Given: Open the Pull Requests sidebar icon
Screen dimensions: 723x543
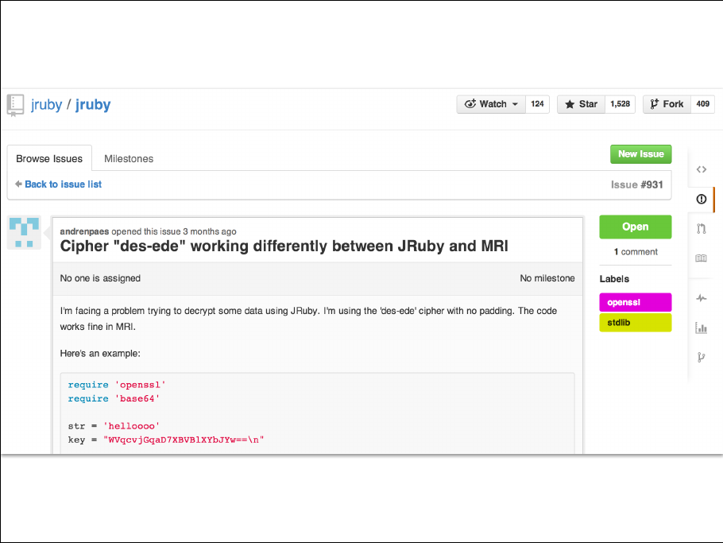Looking at the screenshot, I should tap(701, 229).
